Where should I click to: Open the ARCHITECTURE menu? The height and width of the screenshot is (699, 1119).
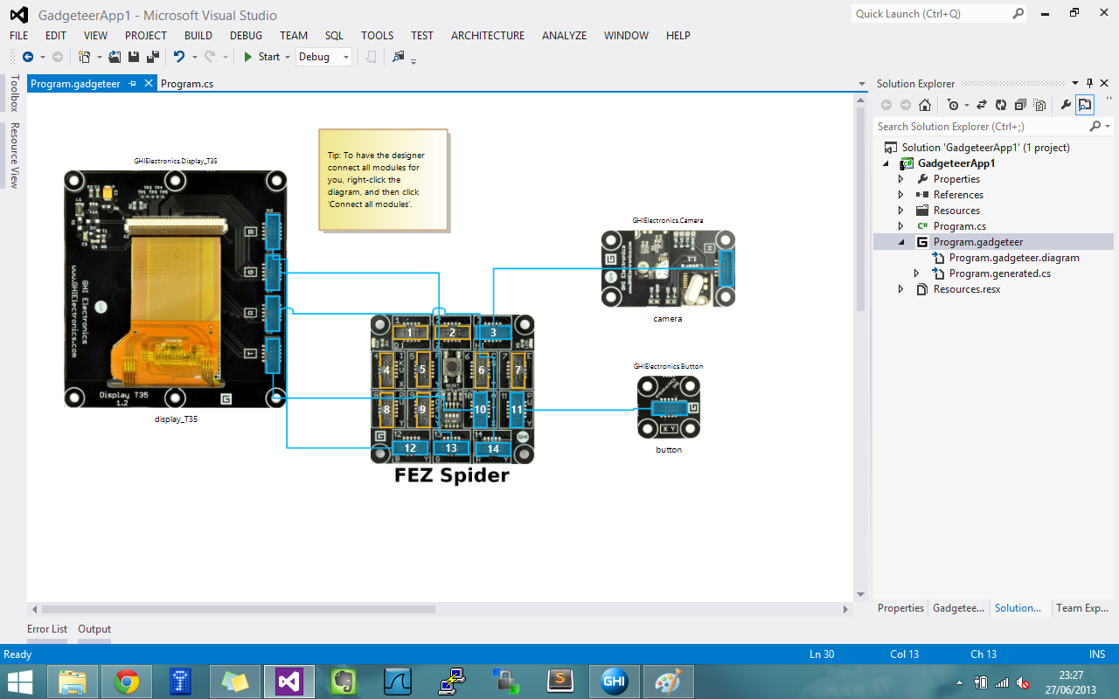(487, 36)
